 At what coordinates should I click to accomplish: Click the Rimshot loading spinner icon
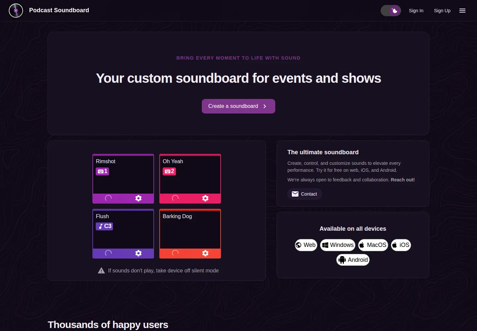[x=108, y=198]
